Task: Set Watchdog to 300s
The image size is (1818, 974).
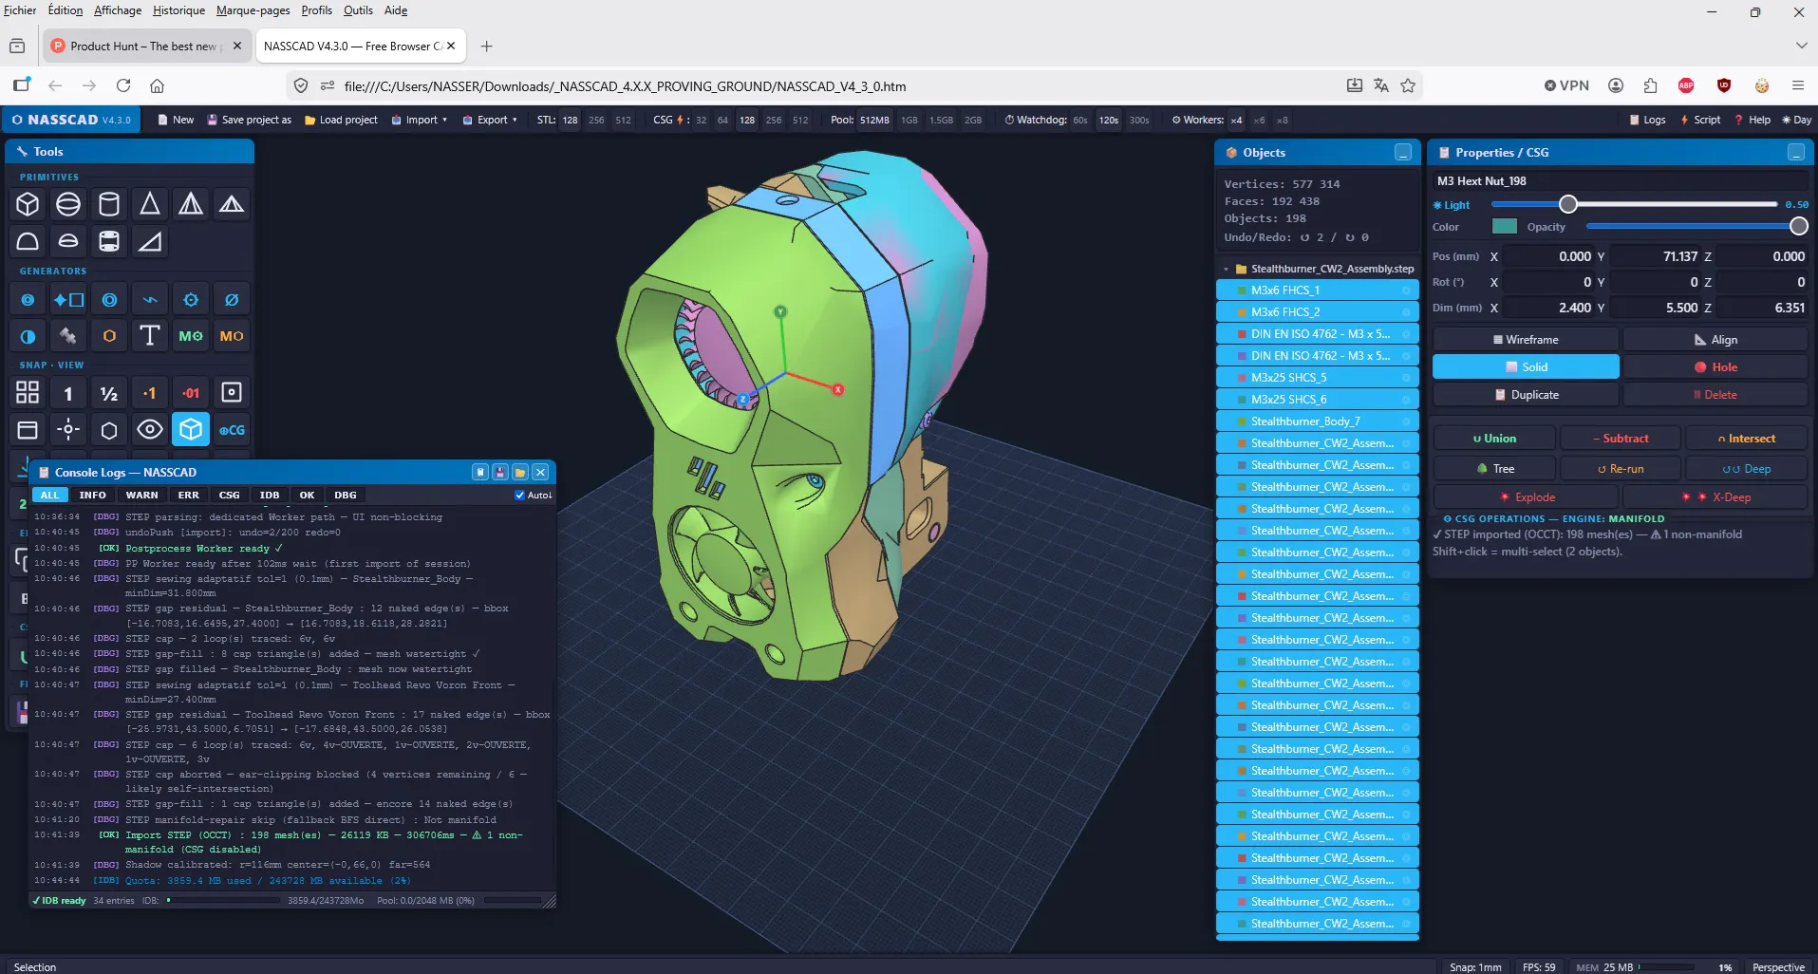Action: coord(1139,120)
